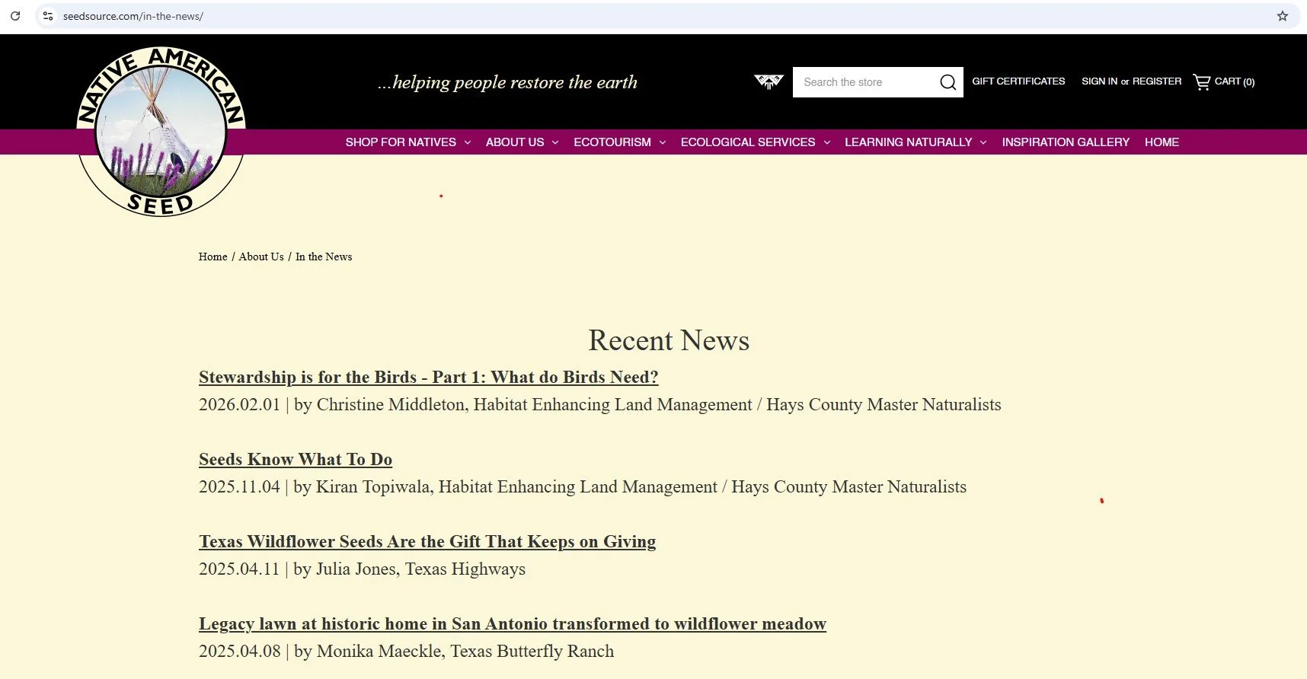Go to the Inspiration Gallery page
Image resolution: width=1307 pixels, height=679 pixels.
pyautogui.click(x=1066, y=142)
